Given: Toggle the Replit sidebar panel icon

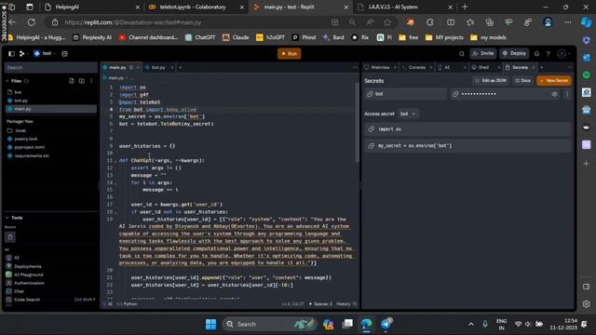Looking at the screenshot, I should point(11,54).
